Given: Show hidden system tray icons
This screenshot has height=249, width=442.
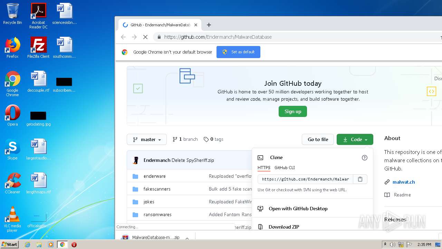Looking at the screenshot, I should (385, 245).
